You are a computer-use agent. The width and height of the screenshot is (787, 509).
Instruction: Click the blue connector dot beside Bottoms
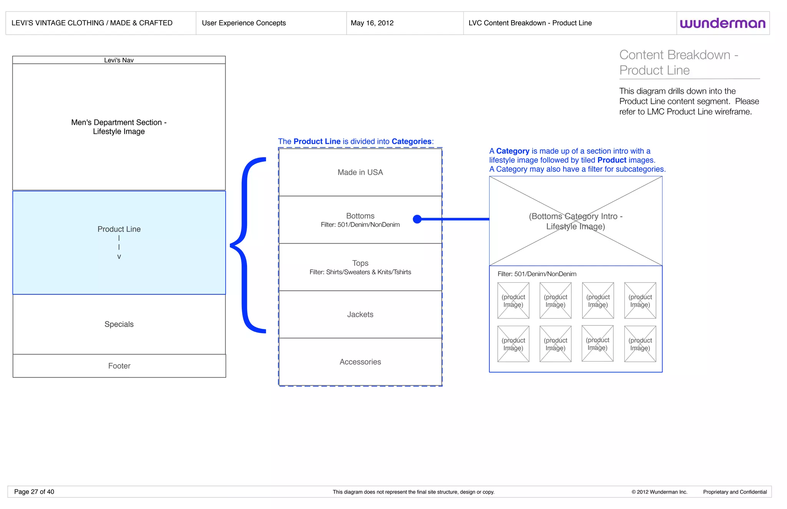click(x=417, y=219)
